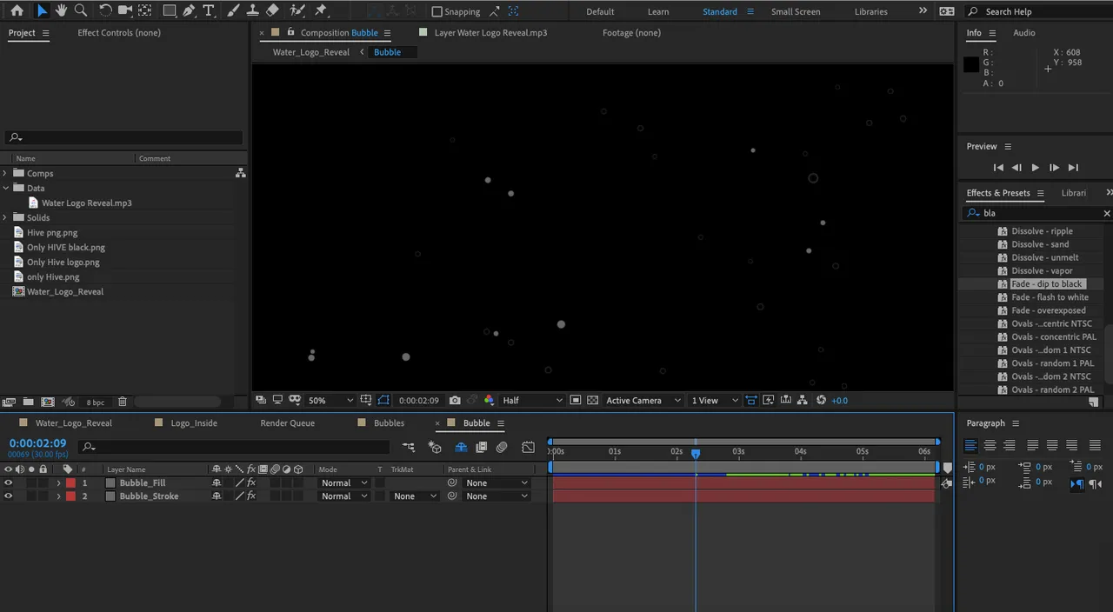Click the Draft 3D icon in timeline
Screen dimensions: 1113x612
pyautogui.click(x=435, y=447)
